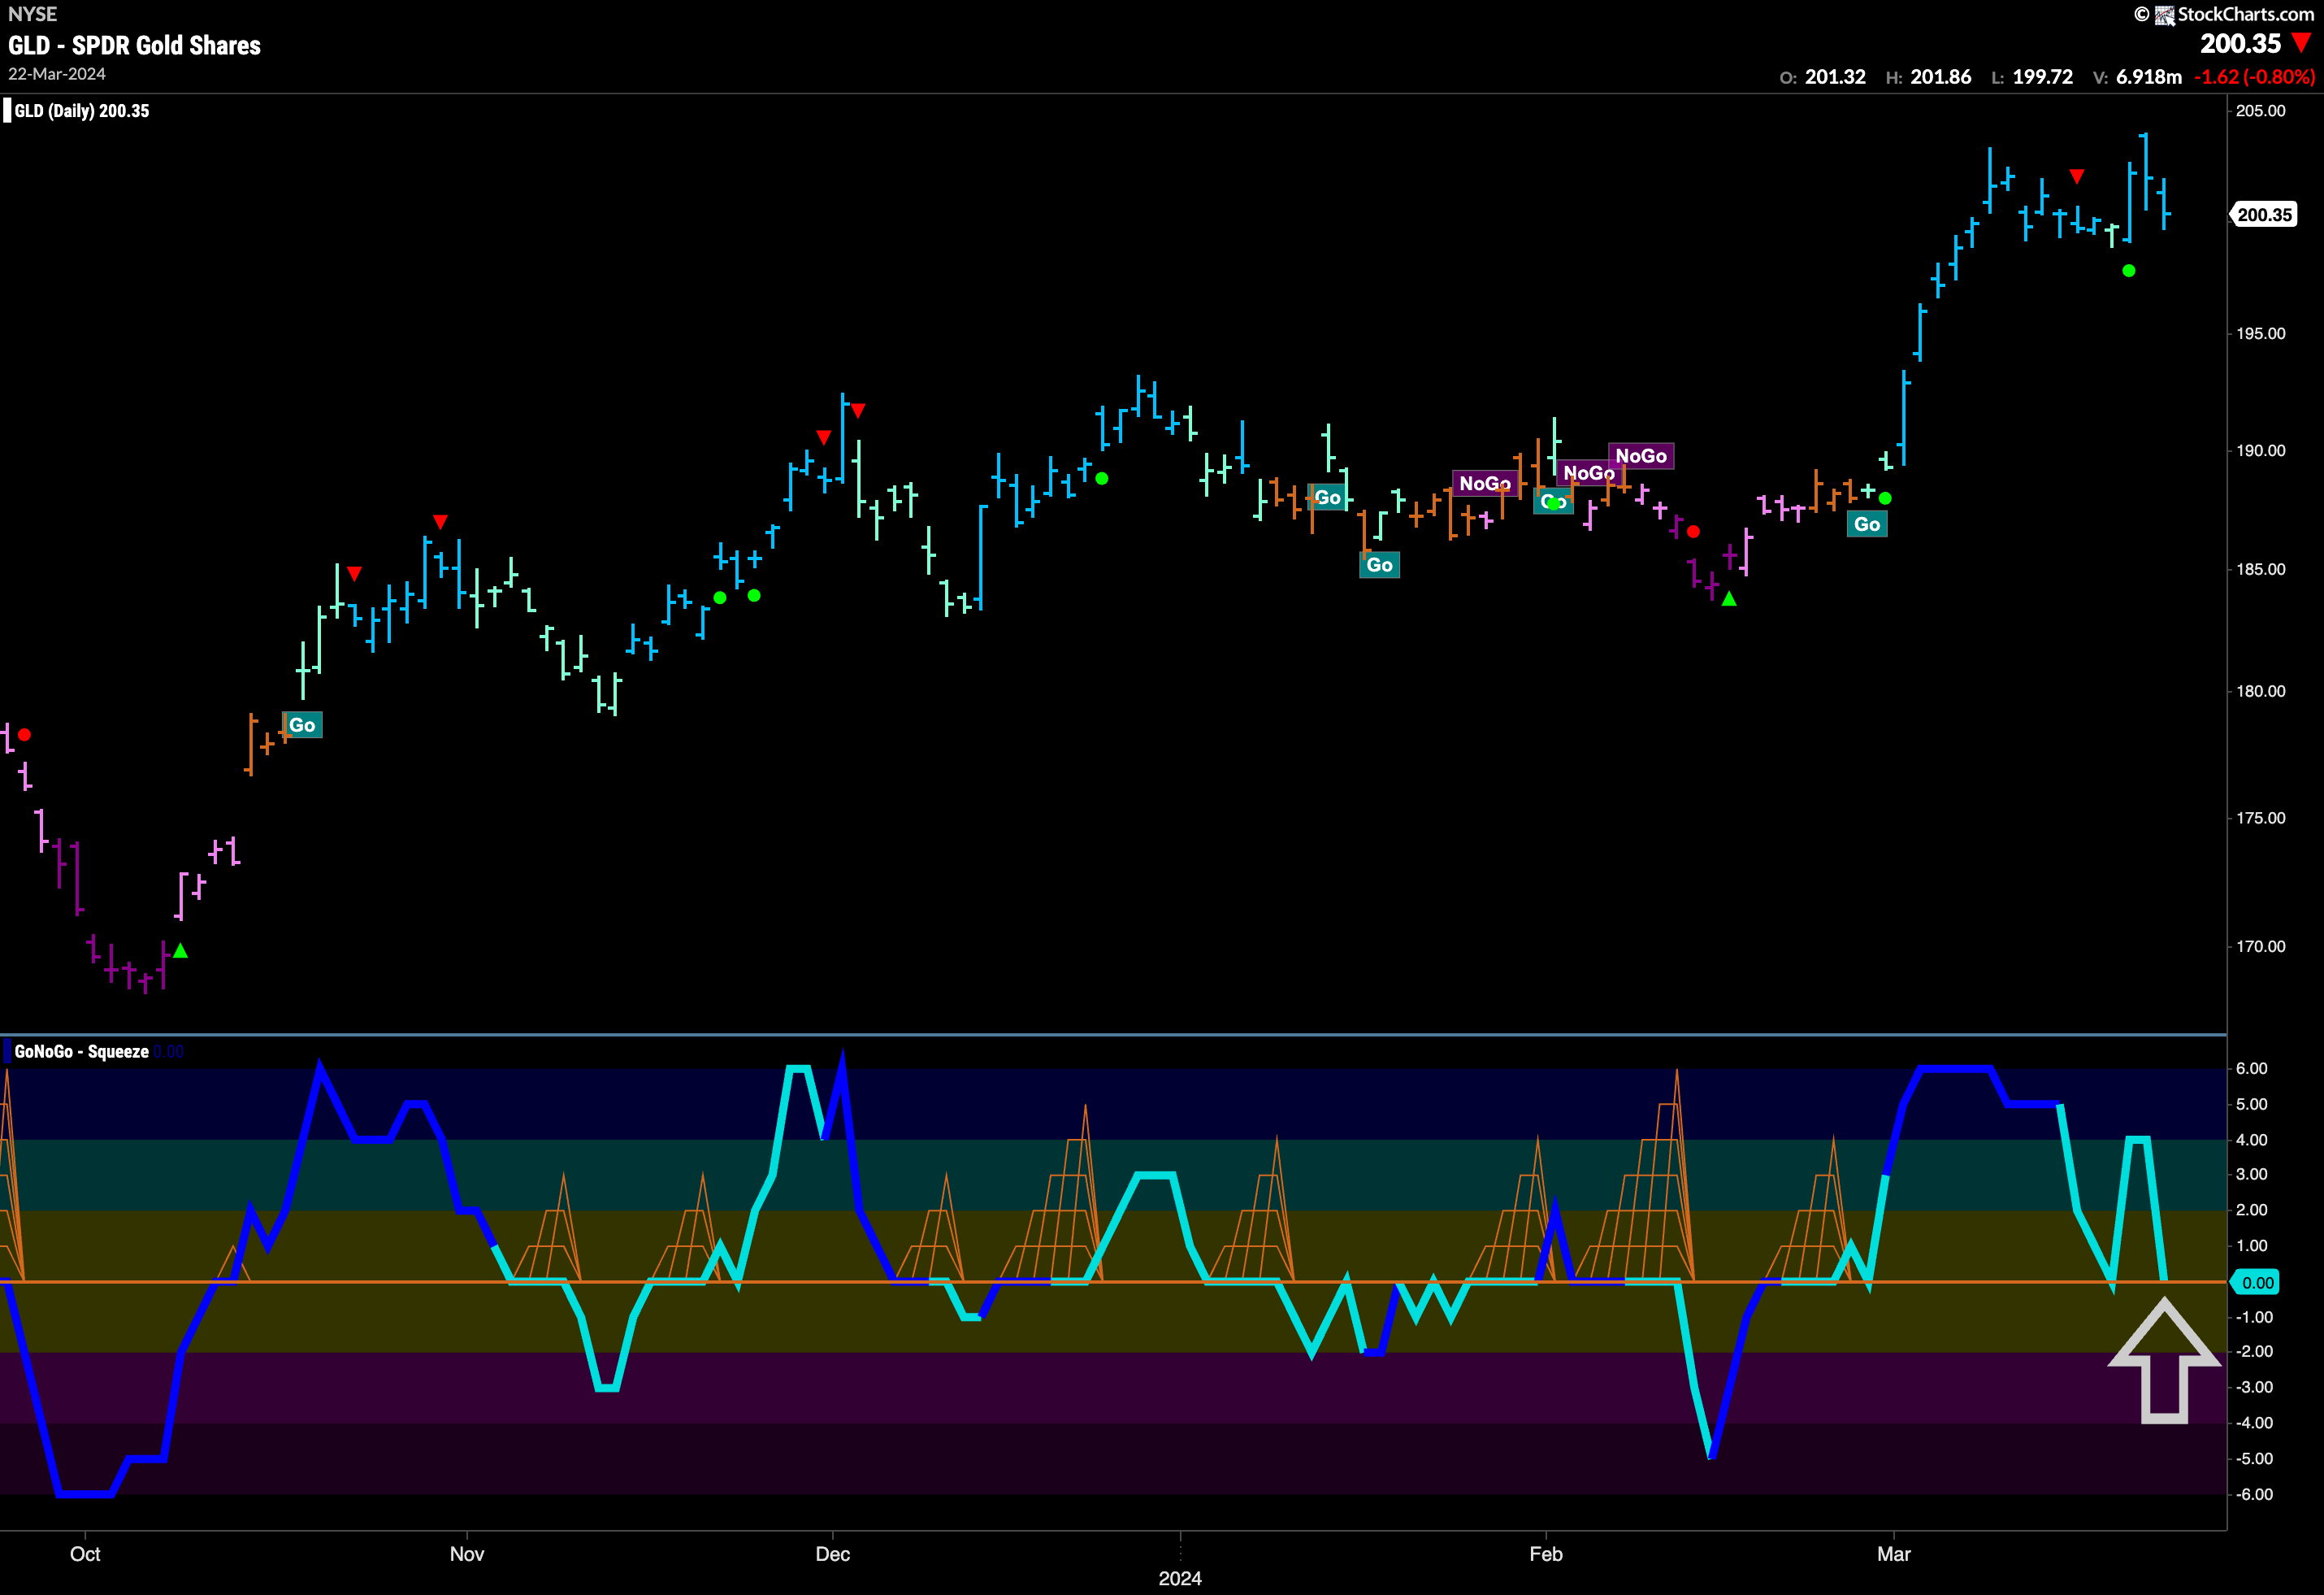The width and height of the screenshot is (2324, 1595).
Task: Click the red triangle at the early December peak
Action: 858,411
